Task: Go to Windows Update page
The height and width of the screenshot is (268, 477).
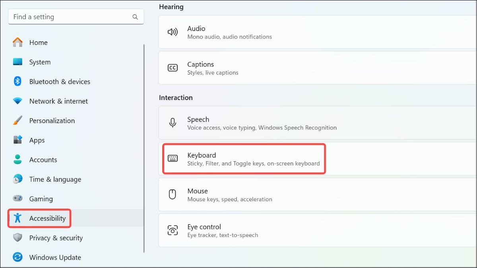Action: point(76,257)
